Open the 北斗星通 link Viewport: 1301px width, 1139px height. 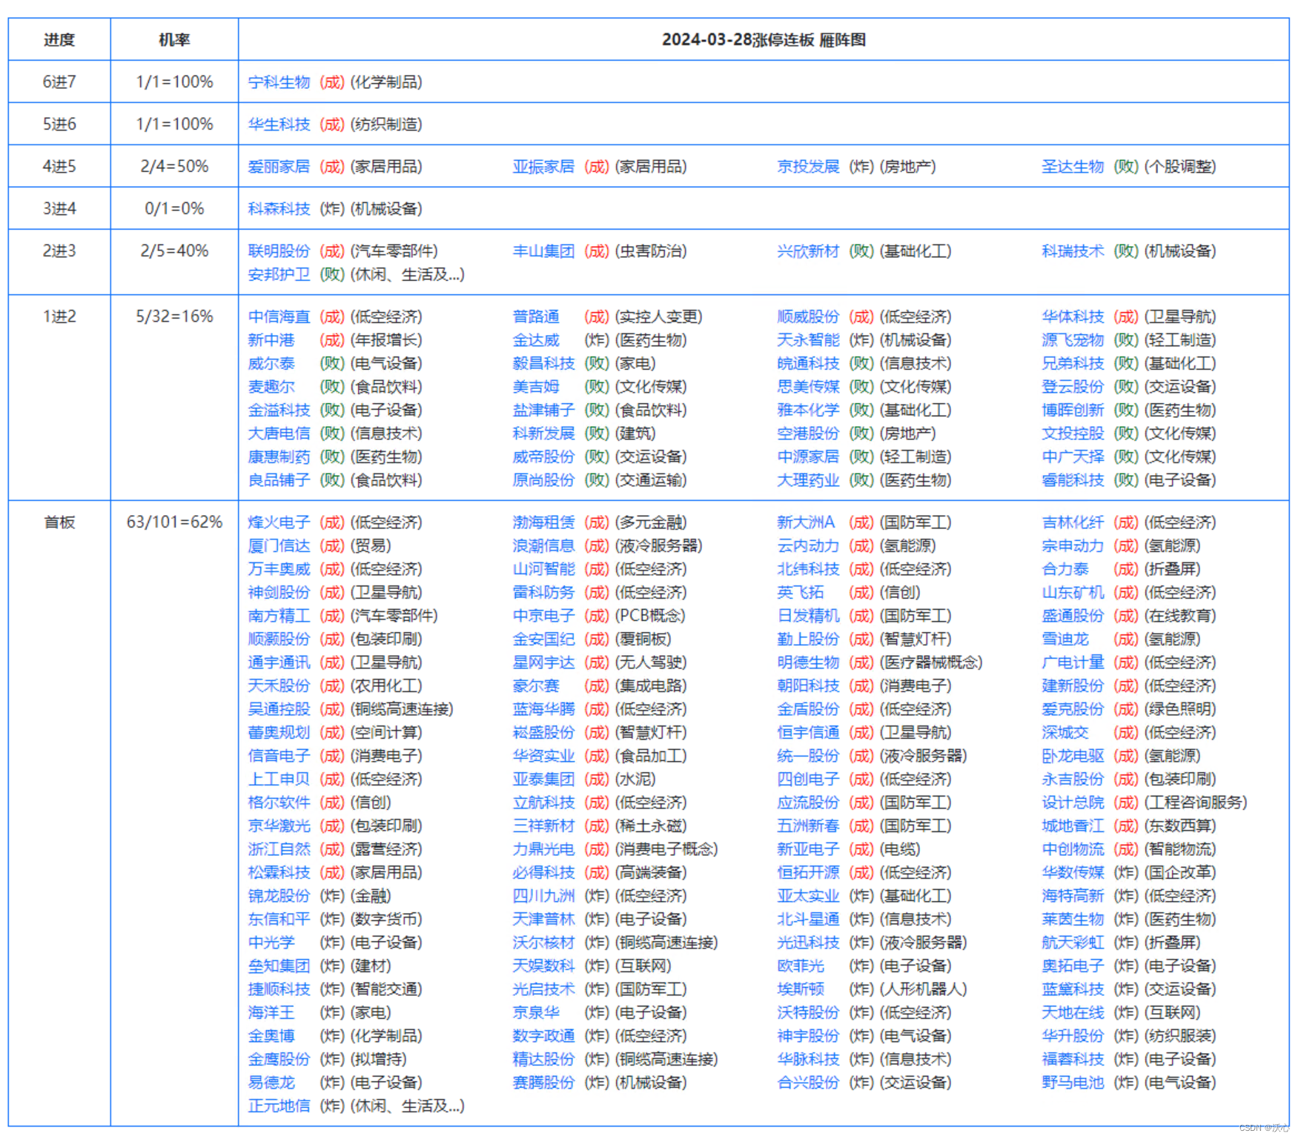(x=808, y=920)
